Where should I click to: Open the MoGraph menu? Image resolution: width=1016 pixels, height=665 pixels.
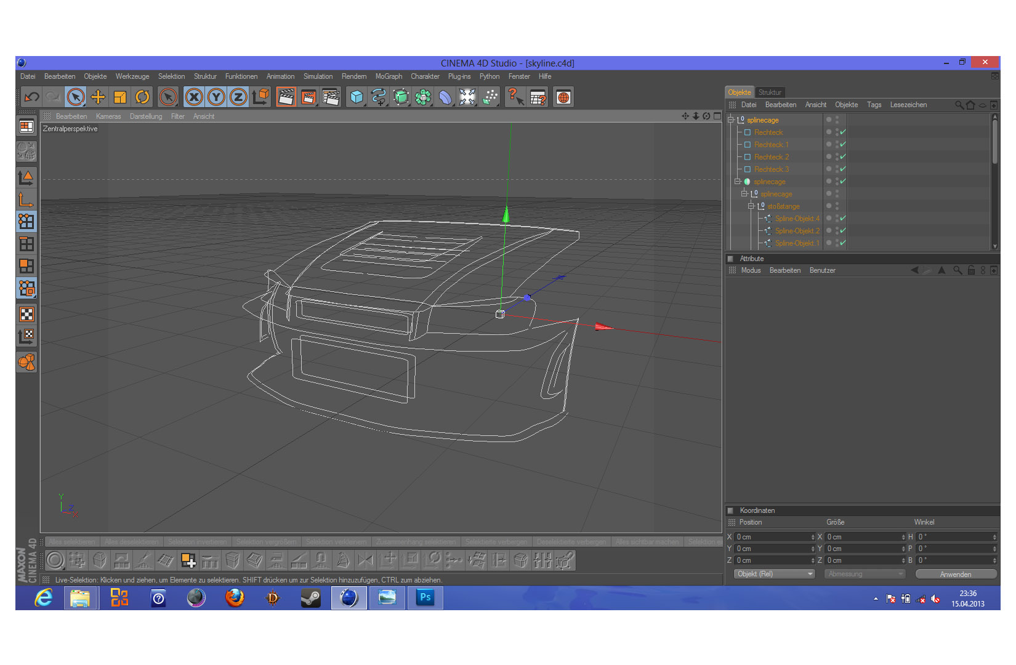click(389, 76)
